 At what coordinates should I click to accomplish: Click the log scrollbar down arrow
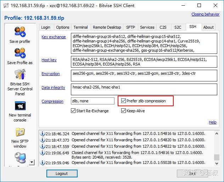tap(217, 163)
